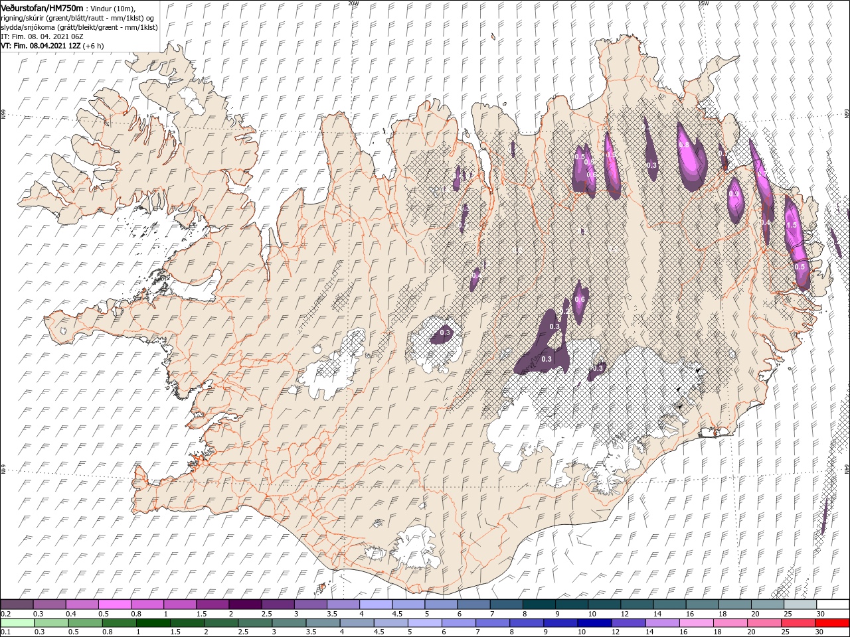Click the Veðurstofan/HM750m title text
Screen dimensions: 850x637
coord(42,7)
